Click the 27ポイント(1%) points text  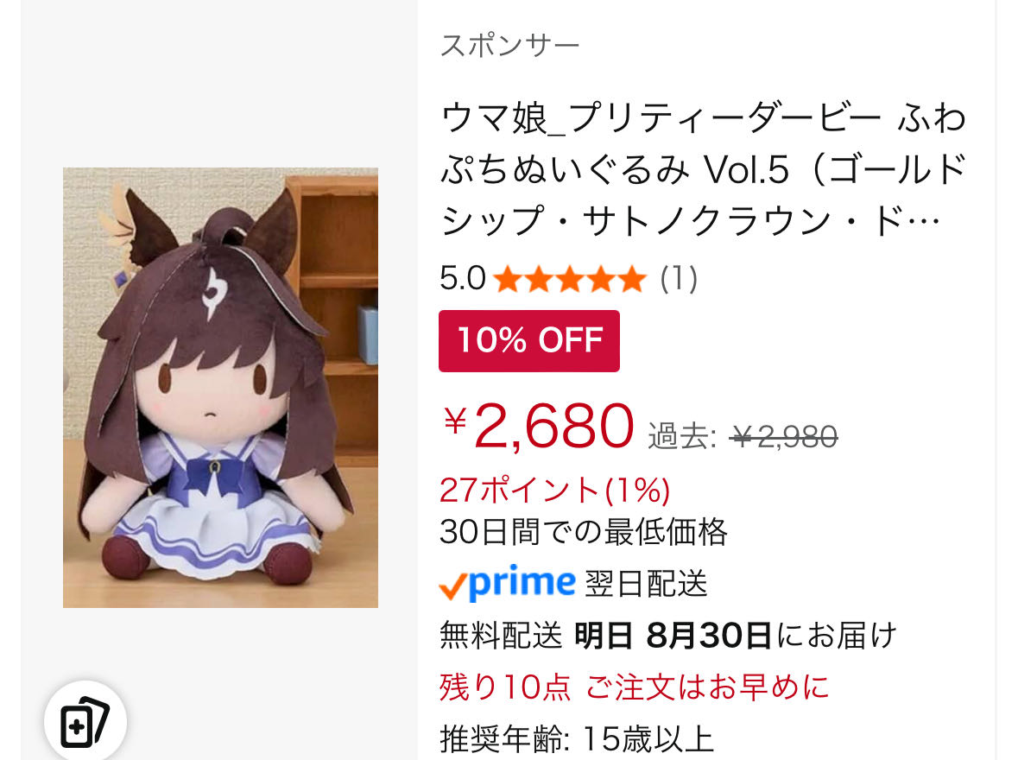coord(554,490)
